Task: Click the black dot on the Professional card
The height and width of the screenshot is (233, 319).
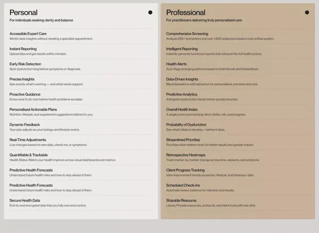Action: [307, 12]
